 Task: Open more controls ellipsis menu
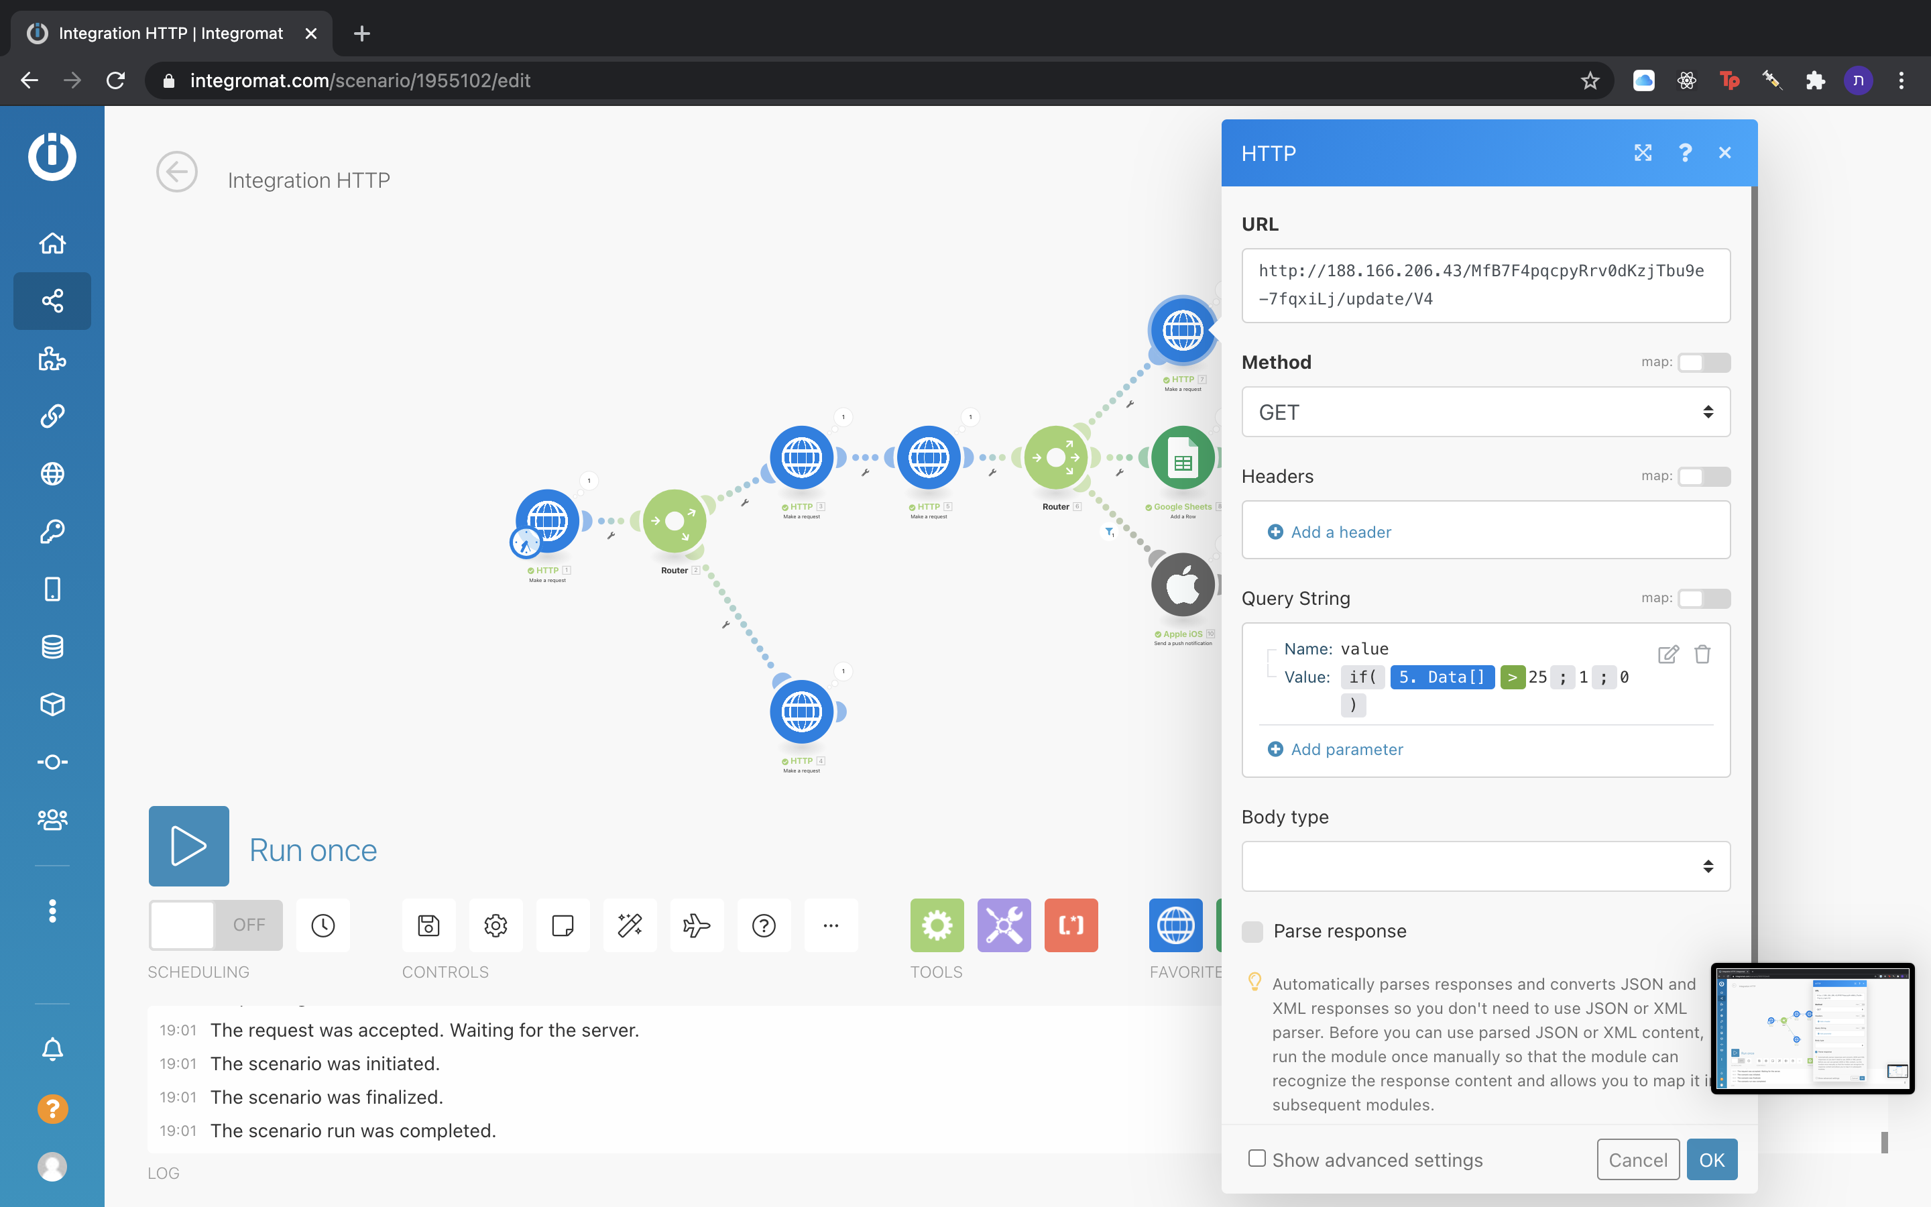pyautogui.click(x=831, y=925)
